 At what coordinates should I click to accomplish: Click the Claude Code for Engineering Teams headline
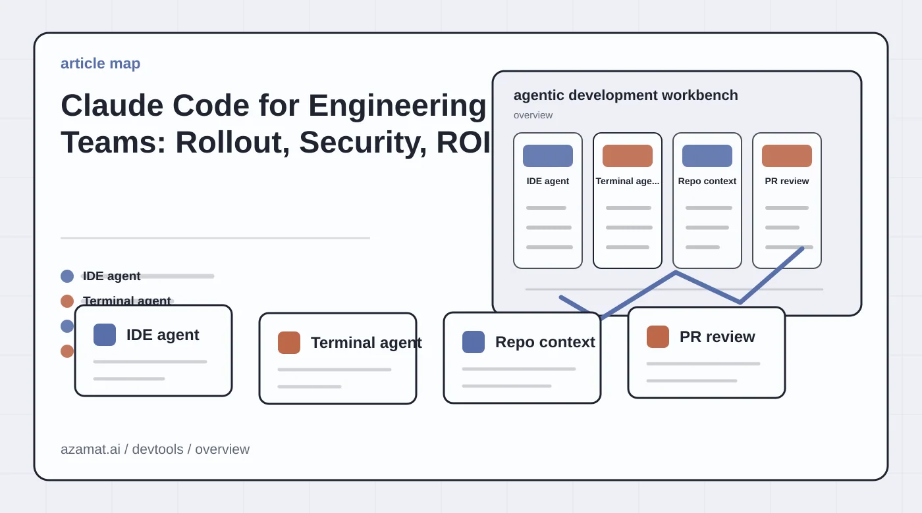coord(276,124)
